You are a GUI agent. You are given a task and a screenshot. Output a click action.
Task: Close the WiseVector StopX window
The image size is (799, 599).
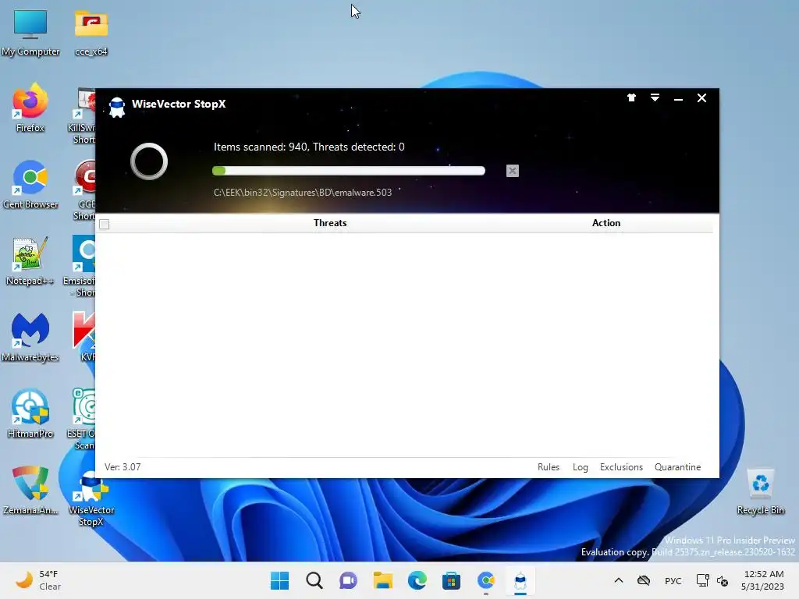(x=701, y=97)
